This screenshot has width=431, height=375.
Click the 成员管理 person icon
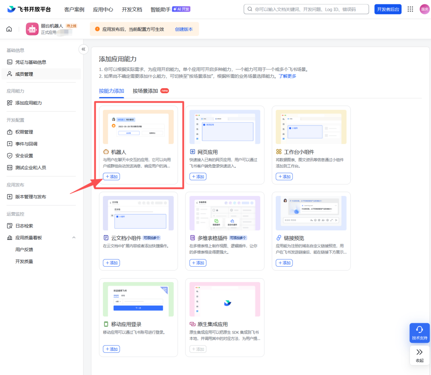point(10,74)
